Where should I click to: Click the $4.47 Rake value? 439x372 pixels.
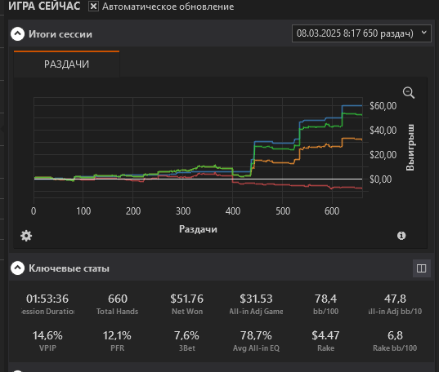(325, 335)
